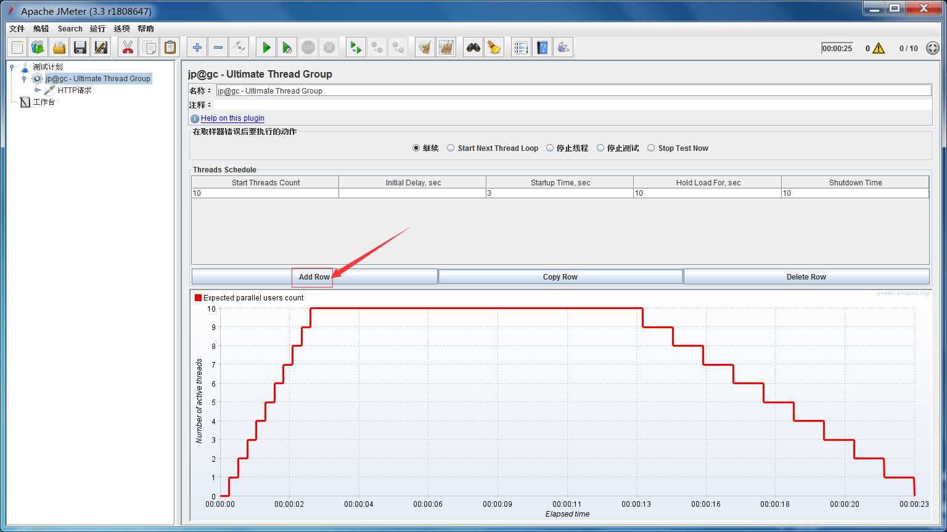
Task: Click the 注释 comment field
Action: pos(573,105)
